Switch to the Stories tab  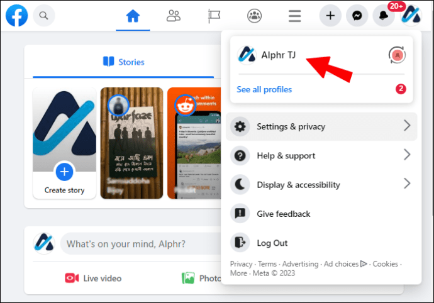click(x=123, y=62)
